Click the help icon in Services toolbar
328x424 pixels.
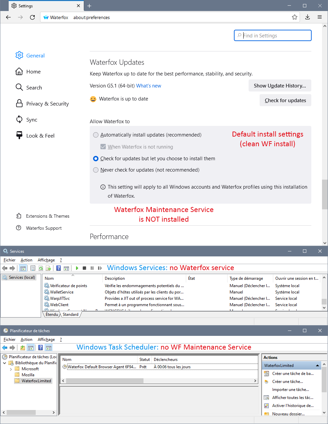tap(59, 268)
